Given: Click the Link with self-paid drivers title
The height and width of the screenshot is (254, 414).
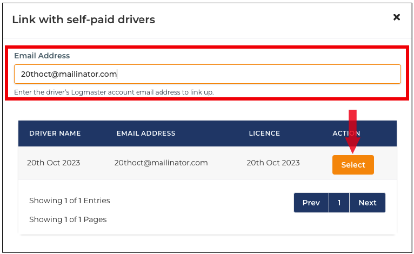Looking at the screenshot, I should [x=83, y=19].
